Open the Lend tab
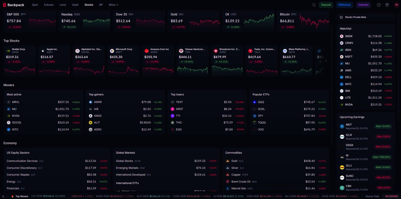 click(63, 5)
